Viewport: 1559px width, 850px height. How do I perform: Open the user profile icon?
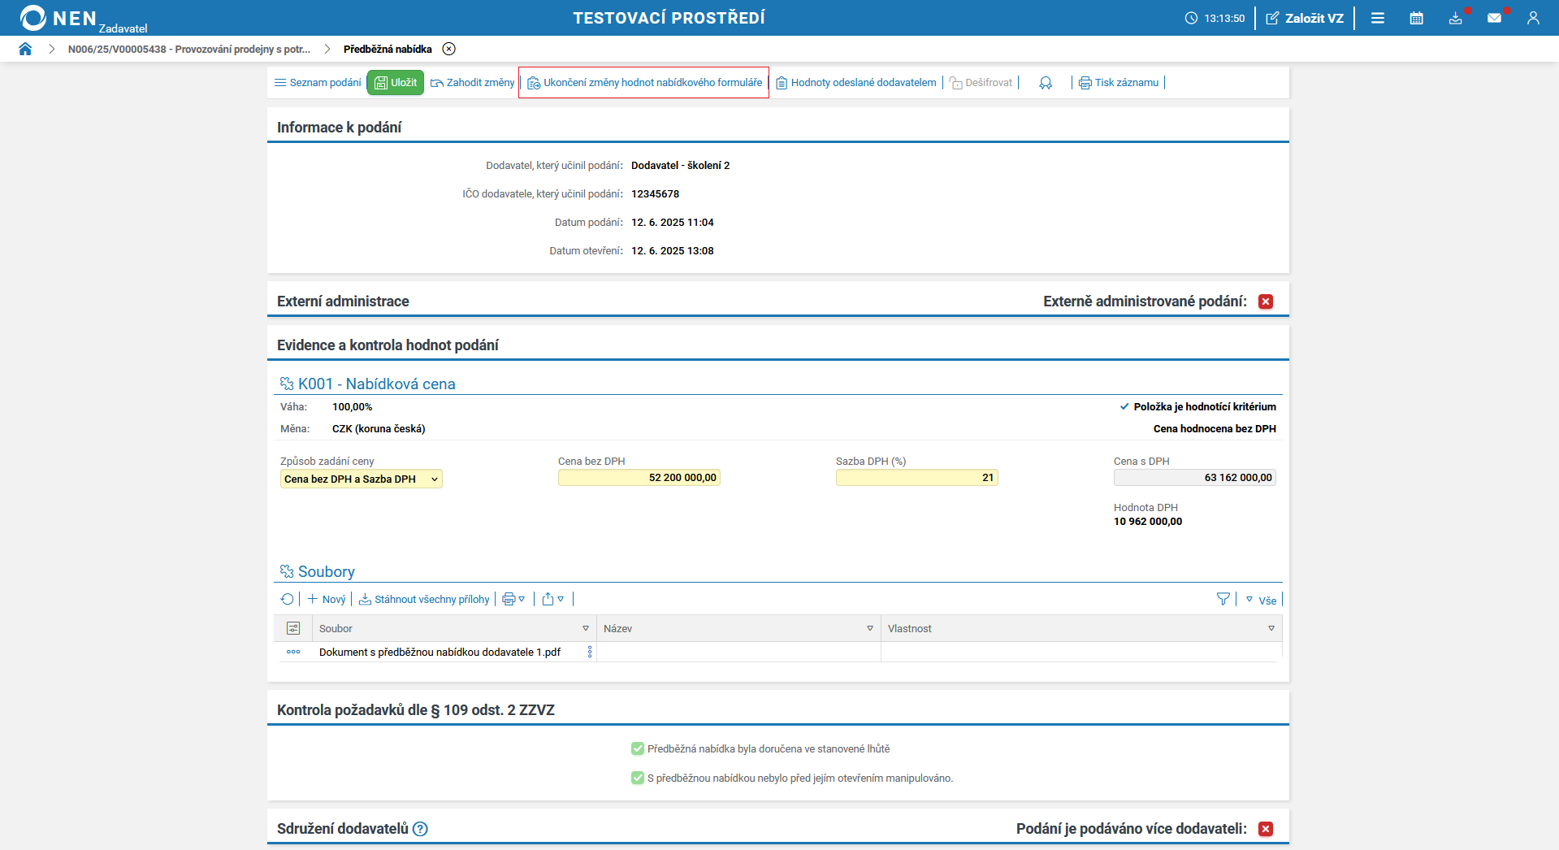pos(1533,18)
